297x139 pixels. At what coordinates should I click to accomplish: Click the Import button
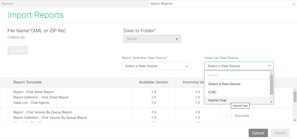(x=280, y=133)
